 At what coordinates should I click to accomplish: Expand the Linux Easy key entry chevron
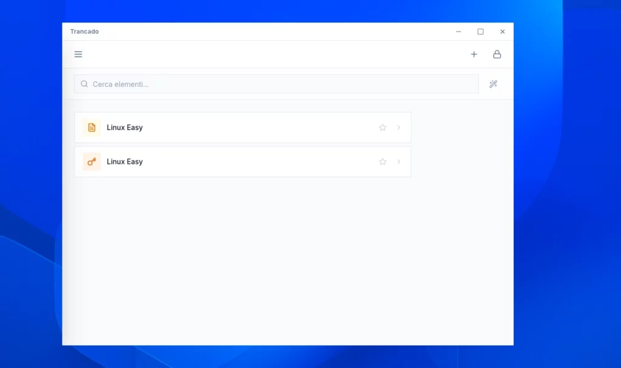(399, 162)
